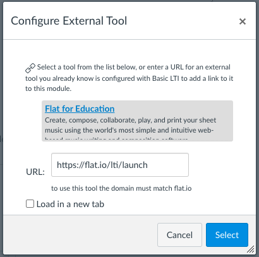Screen dimensions: 259x257
Task: Click the 'Select a tool from the list' instructions
Action: click(x=129, y=78)
